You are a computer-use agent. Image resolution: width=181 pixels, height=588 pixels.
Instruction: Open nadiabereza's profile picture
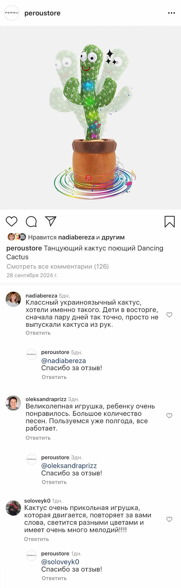tap(13, 299)
